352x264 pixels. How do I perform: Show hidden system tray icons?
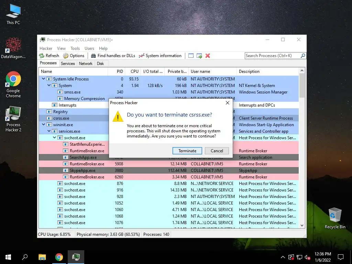coord(283,257)
